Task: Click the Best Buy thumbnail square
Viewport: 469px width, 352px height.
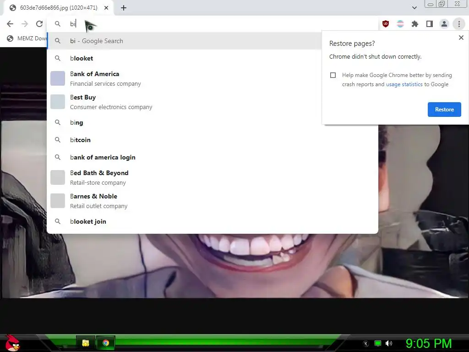Action: (x=58, y=102)
